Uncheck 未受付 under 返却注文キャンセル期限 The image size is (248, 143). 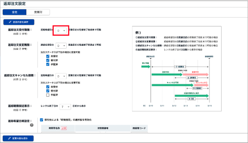(48, 87)
